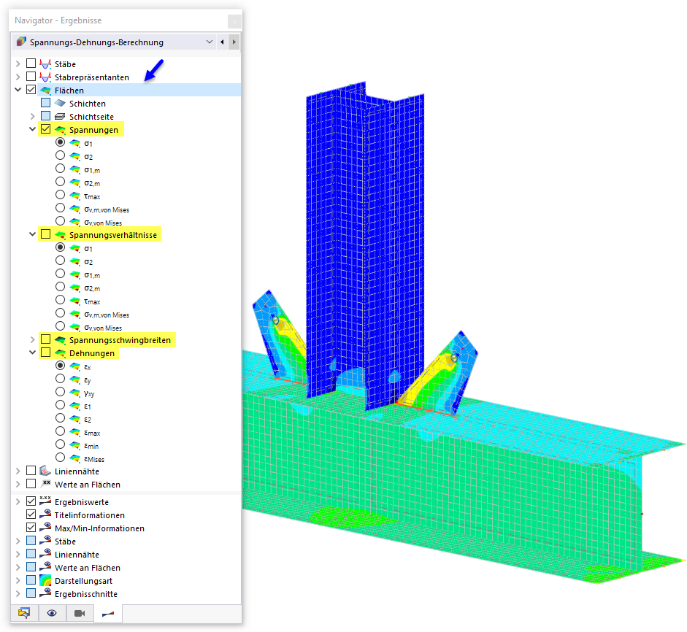Go to next result type arrow
This screenshot has width=687, height=632.
coord(234,42)
